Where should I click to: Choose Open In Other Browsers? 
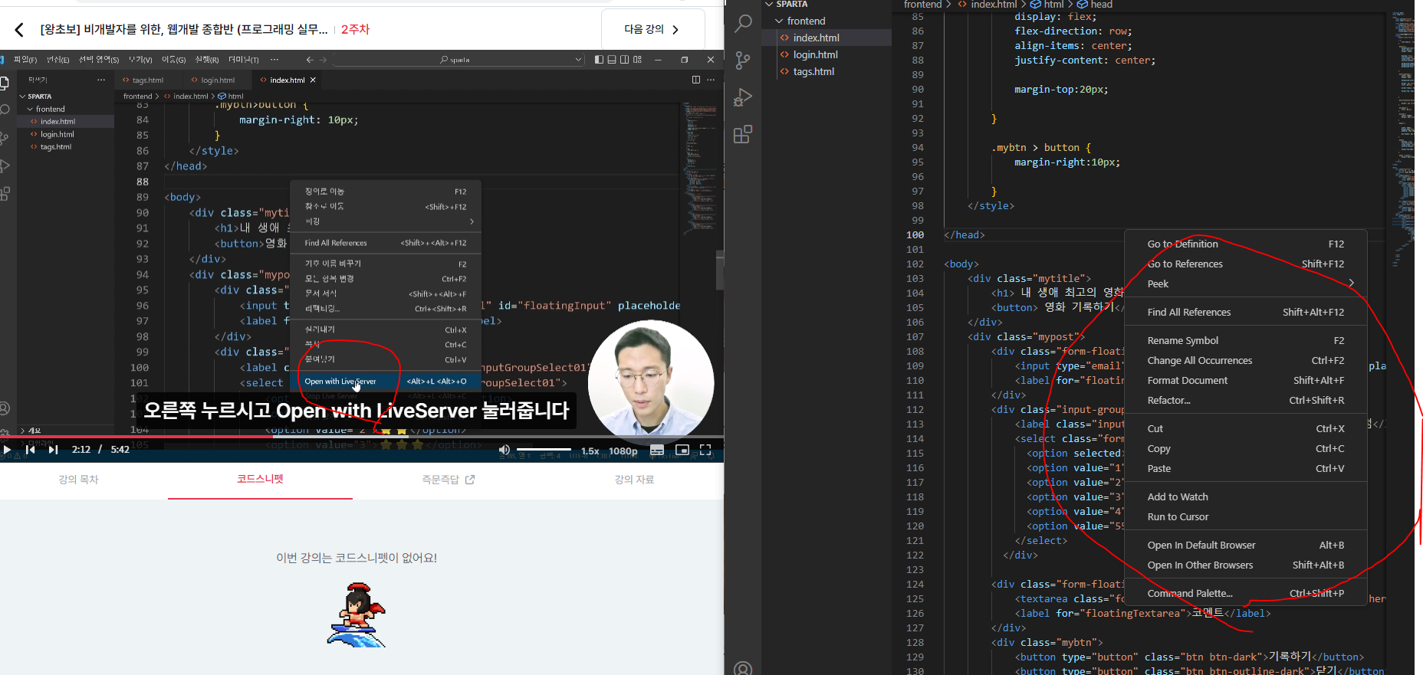(1245, 565)
